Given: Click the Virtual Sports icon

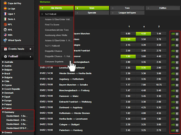Looking at the screenshot, I should [x=5, y=40].
